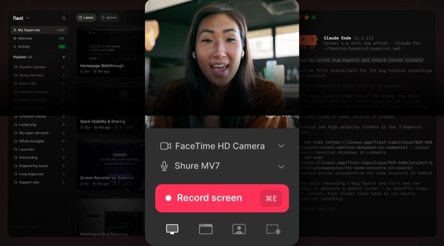Select camera-only recording mode icon
The width and height of the screenshot is (444, 246).
pyautogui.click(x=239, y=229)
